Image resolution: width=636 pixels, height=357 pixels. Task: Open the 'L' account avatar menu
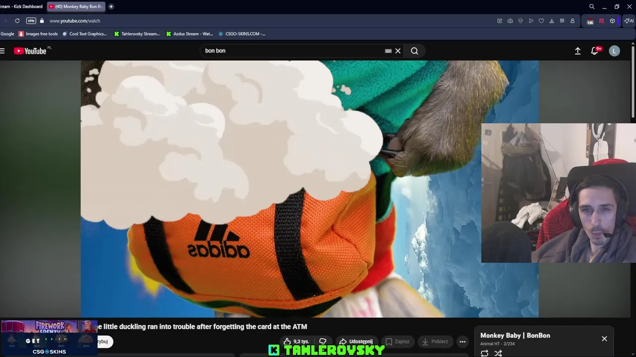[x=615, y=51]
